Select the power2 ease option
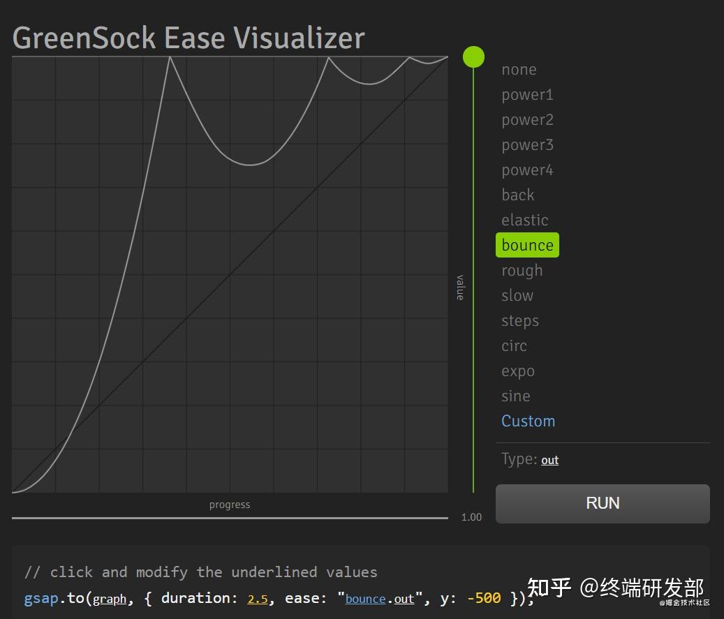 click(527, 119)
